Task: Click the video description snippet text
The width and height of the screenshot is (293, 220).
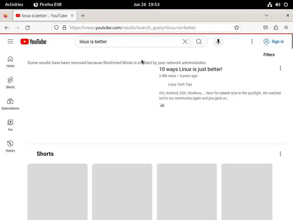Action: pyautogui.click(x=220, y=96)
